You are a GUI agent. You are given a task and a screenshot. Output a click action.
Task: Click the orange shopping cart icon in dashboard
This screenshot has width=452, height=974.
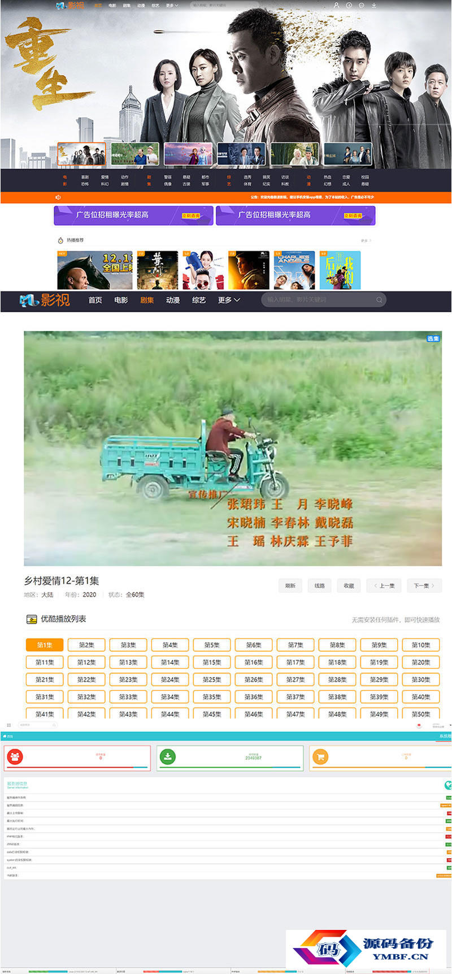point(320,756)
